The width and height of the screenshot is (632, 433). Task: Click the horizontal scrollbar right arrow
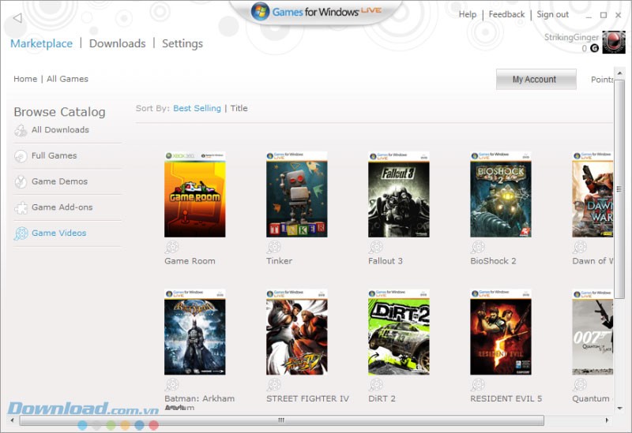pos(607,420)
